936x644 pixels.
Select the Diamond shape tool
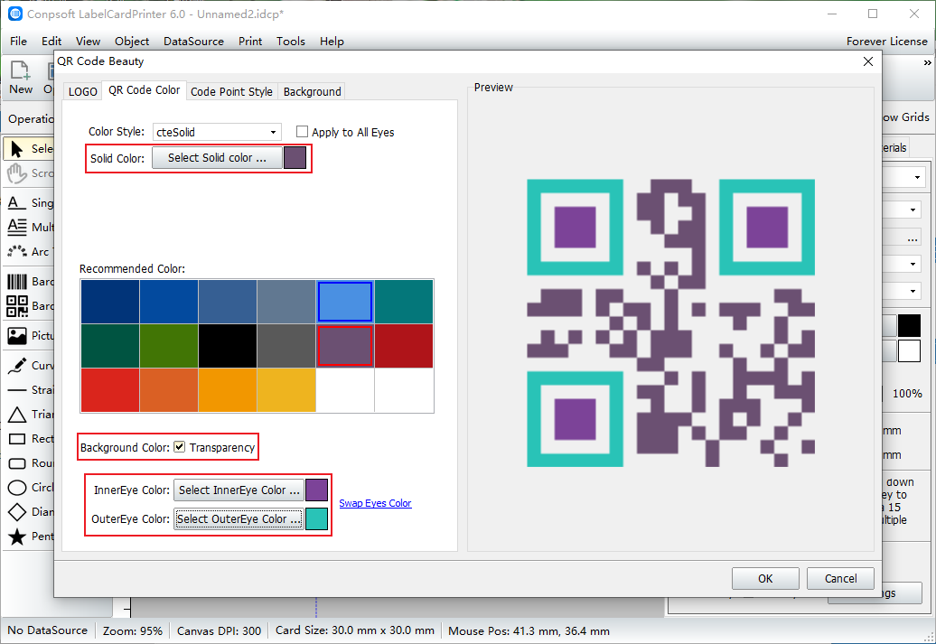point(29,512)
